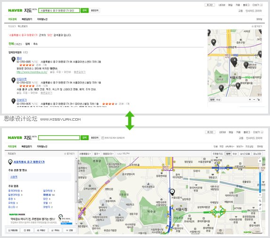Screen dimensions: 270x238
Task: Open the 여행사 50 category link
Action: coord(49,195)
